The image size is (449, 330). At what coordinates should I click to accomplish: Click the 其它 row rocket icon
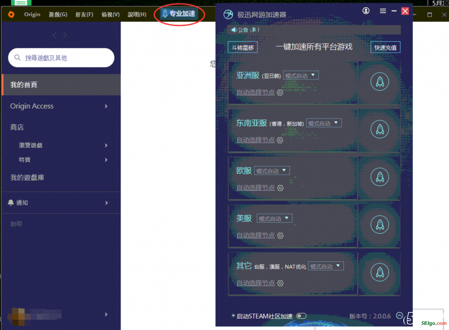pyautogui.click(x=379, y=273)
